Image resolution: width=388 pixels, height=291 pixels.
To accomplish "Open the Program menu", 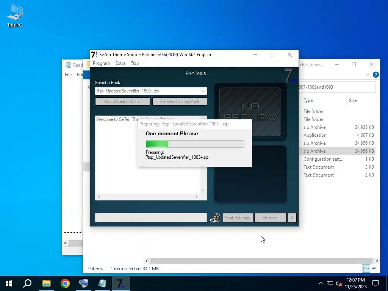I will (102, 63).
